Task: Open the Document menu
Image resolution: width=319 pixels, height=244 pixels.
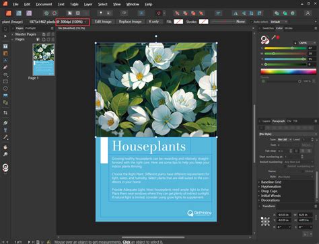Action: (x=44, y=4)
